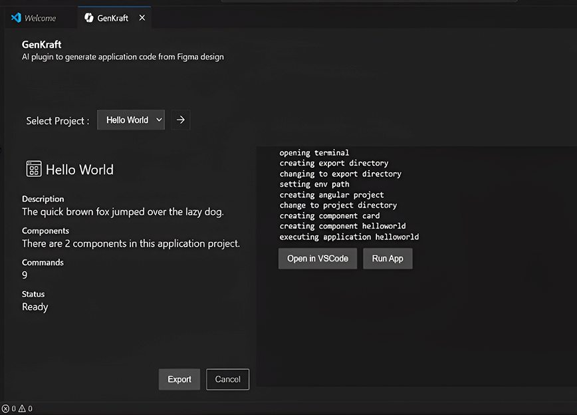Click the Hello World project grid icon
The image size is (577, 415).
click(34, 169)
